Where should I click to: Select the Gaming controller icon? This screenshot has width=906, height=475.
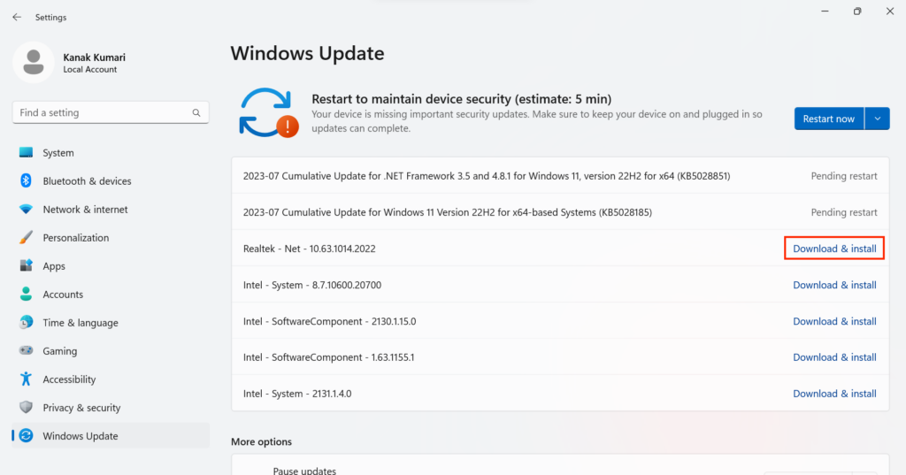click(x=26, y=351)
